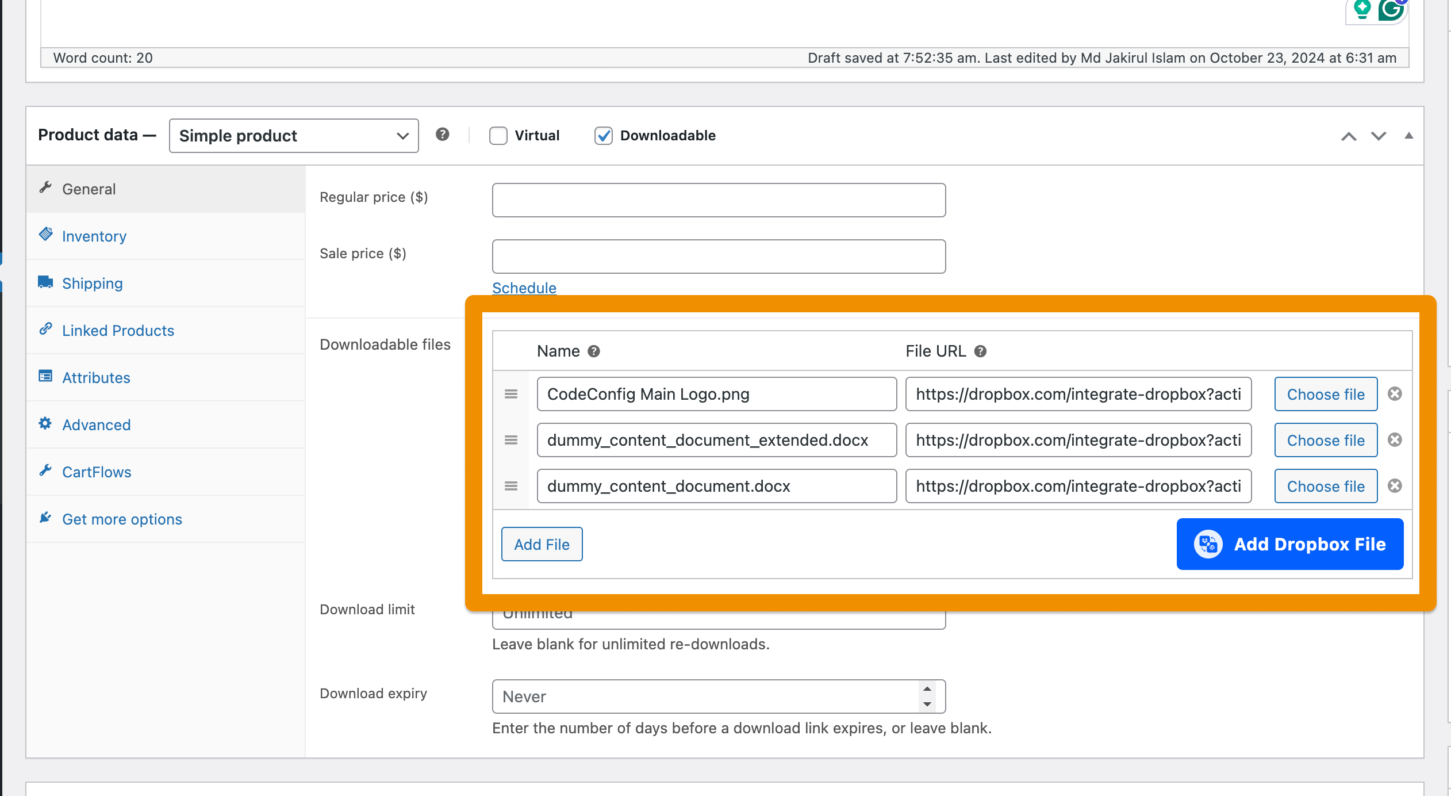Click the remove icon for dummy_content_document.docx
The image size is (1451, 796).
pyautogui.click(x=1395, y=486)
